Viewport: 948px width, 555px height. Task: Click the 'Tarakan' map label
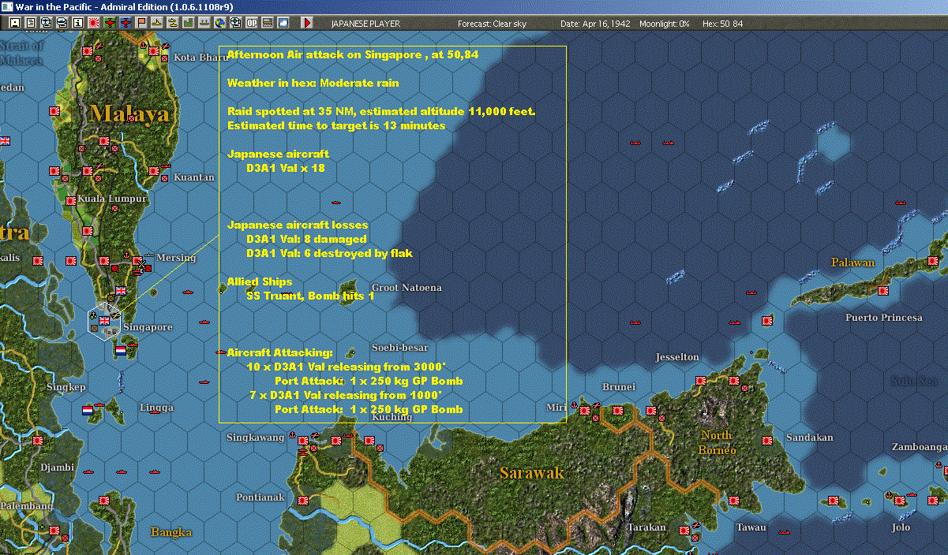[646, 527]
